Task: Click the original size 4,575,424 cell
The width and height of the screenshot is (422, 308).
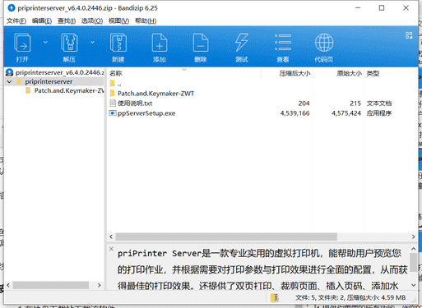Action: (346, 113)
